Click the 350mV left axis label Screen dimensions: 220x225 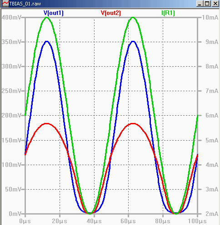point(11,42)
